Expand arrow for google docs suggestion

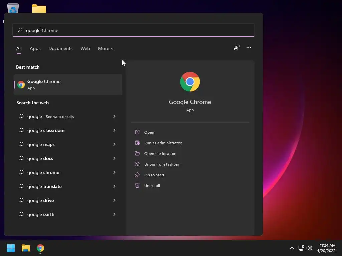pyautogui.click(x=114, y=158)
